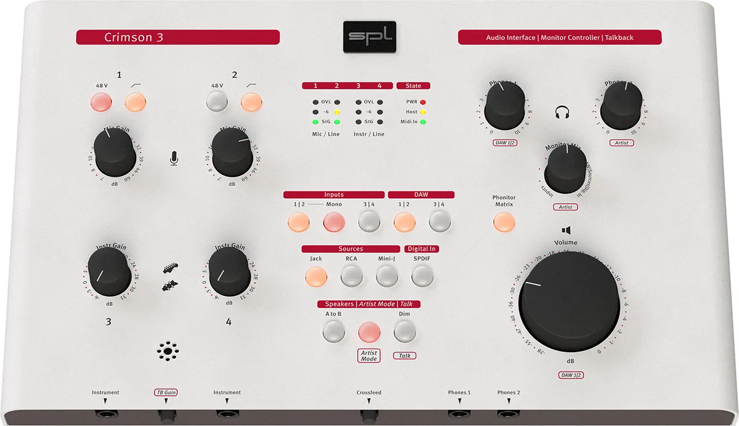The image size is (739, 426).
Task: Select the RCA source button
Action: click(352, 276)
